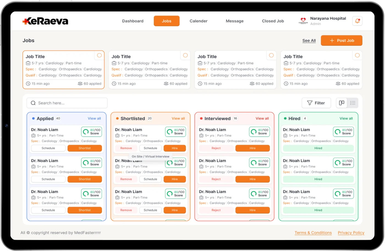Click the 'Jobs' section heading
The width and height of the screenshot is (385, 251).
click(28, 41)
